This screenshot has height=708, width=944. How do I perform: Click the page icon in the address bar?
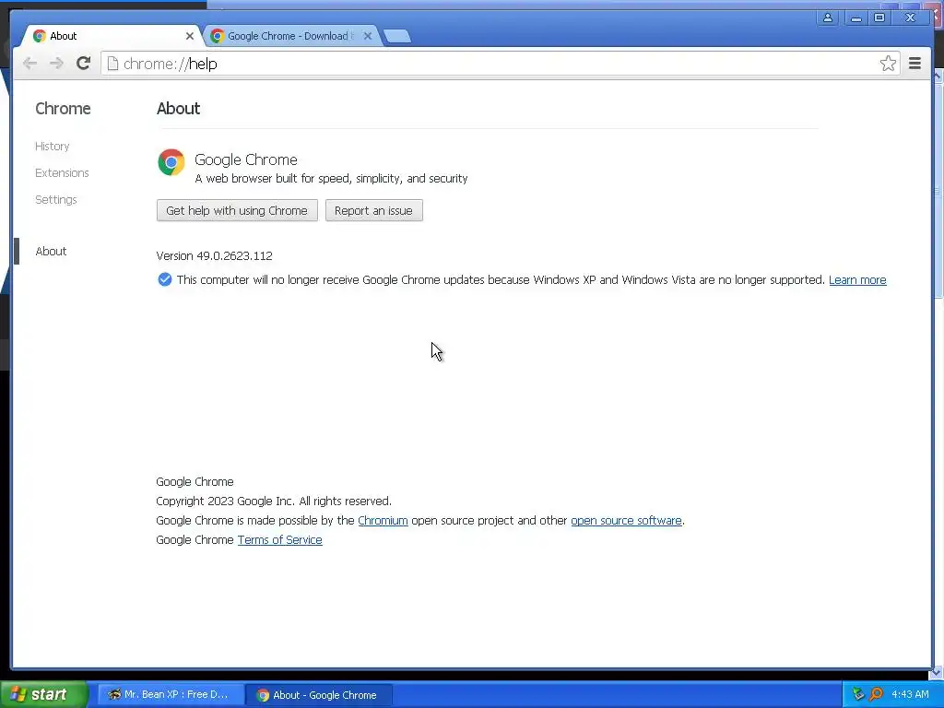pyautogui.click(x=112, y=64)
